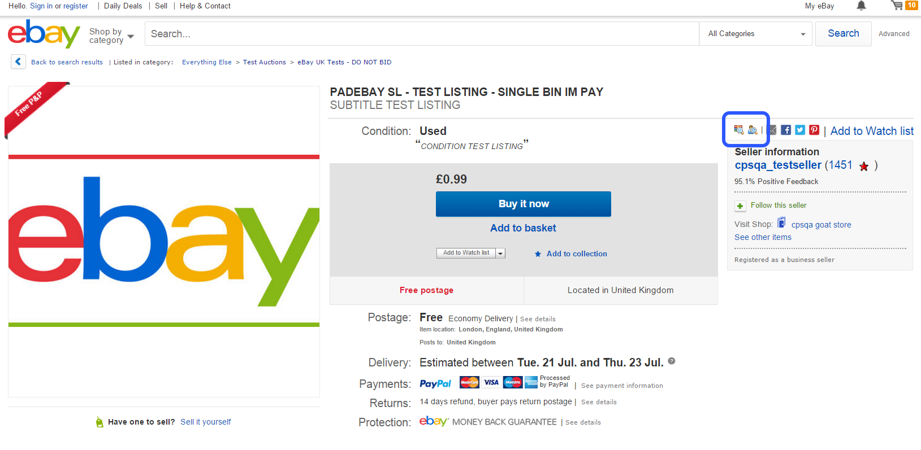Open the notifications bell
The width and height of the screenshot is (921, 450).
point(861,6)
